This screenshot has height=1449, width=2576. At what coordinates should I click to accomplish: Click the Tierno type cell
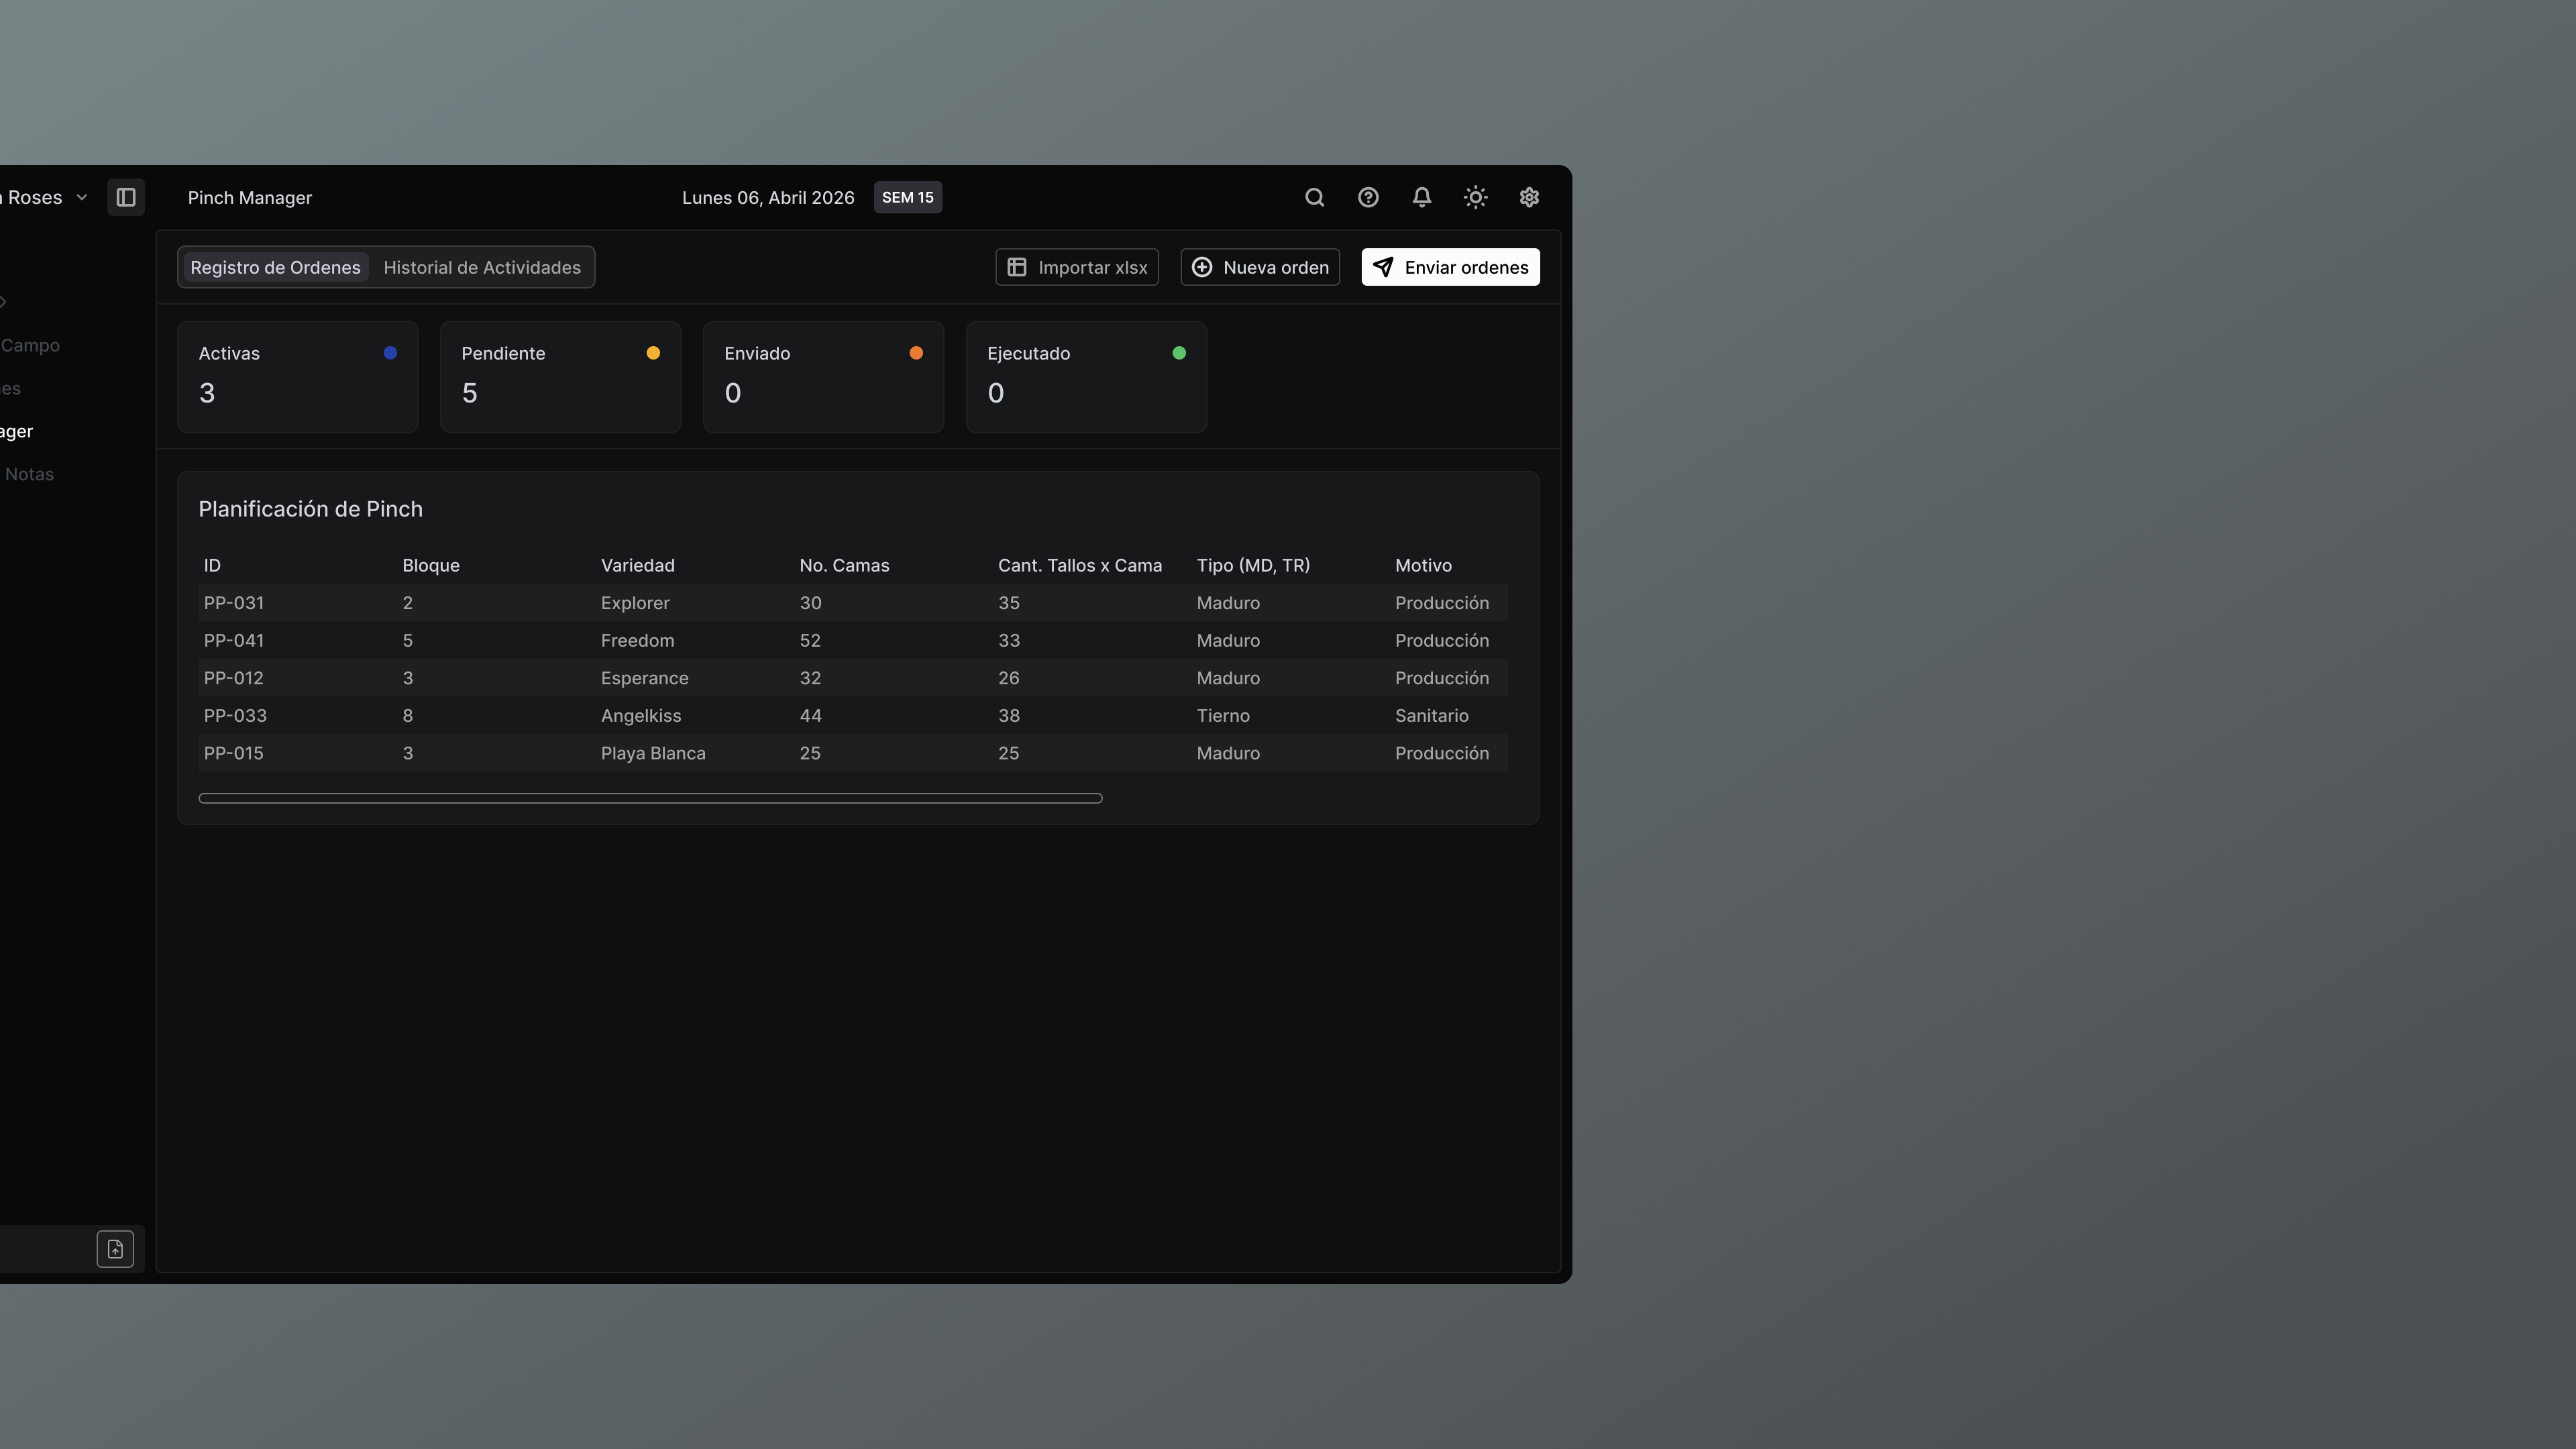pos(1223,715)
